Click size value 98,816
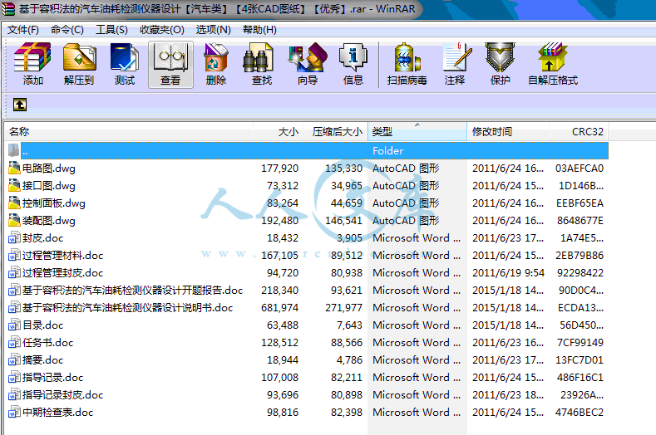The height and width of the screenshot is (435, 656). (x=283, y=412)
